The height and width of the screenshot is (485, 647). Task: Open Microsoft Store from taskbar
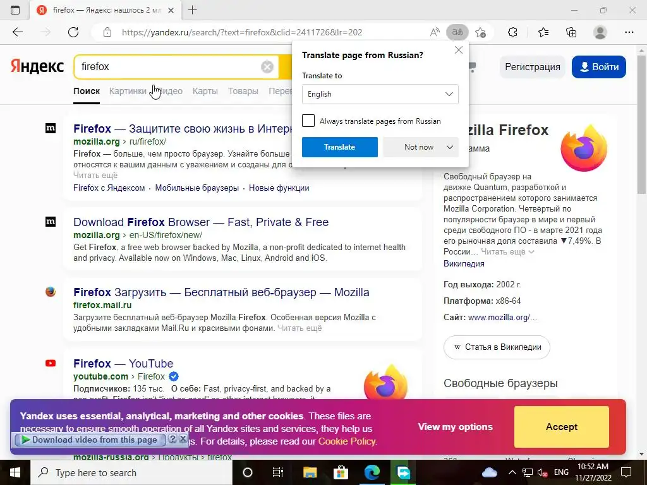tap(341, 472)
